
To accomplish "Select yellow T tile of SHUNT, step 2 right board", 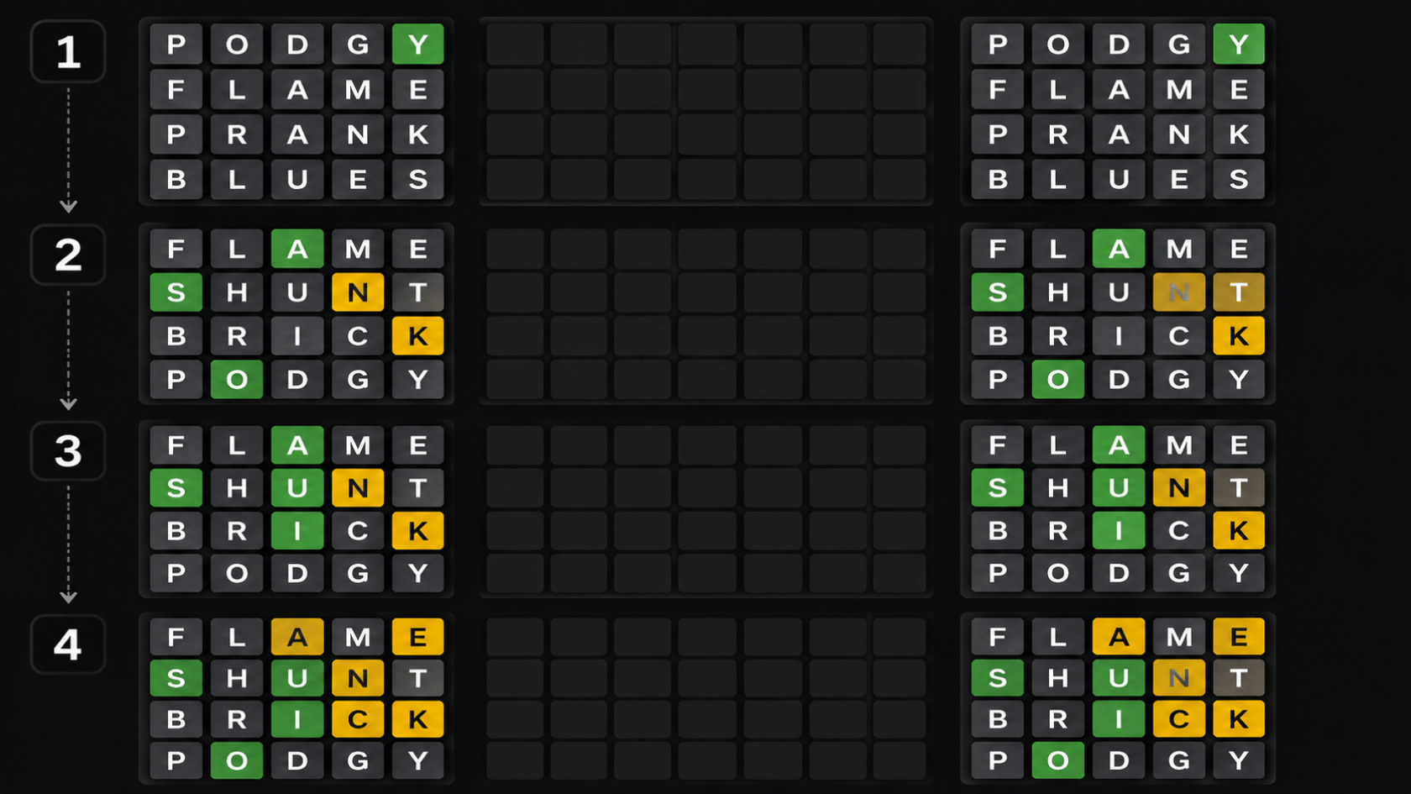I will [x=1239, y=292].
